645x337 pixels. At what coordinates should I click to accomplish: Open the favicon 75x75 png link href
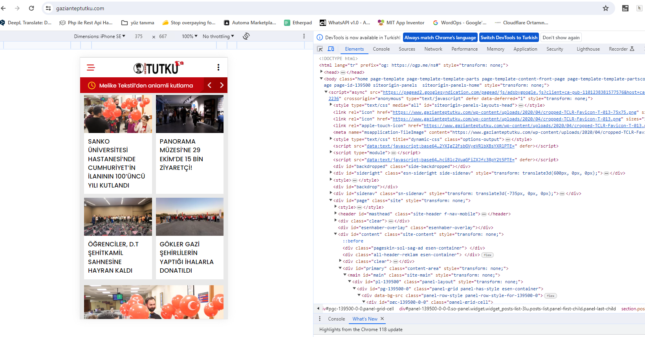coord(515,112)
